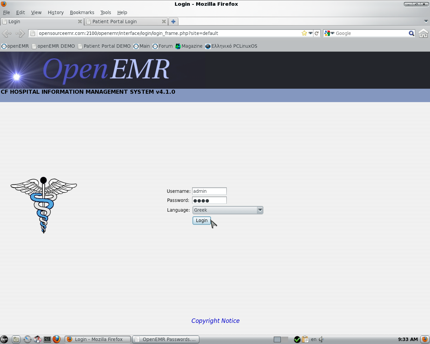This screenshot has height=344, width=430.
Task: Bookmark this page with the star icon
Action: (x=304, y=33)
